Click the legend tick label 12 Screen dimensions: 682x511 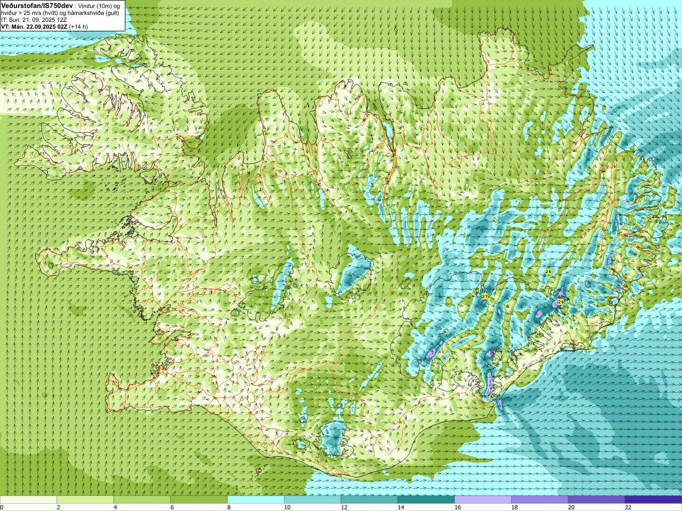[x=344, y=507]
